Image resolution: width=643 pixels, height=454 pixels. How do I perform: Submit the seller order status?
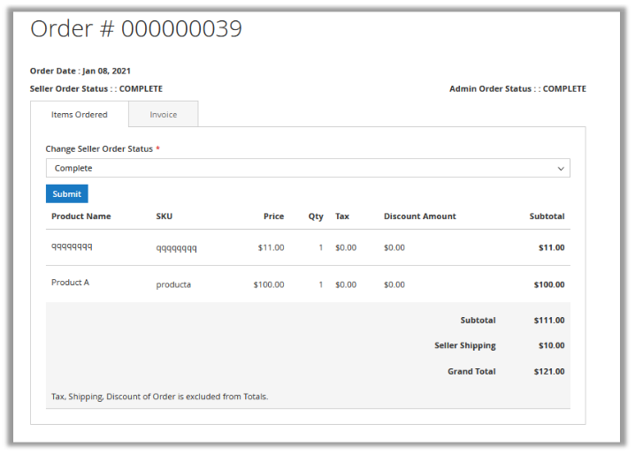(x=67, y=193)
